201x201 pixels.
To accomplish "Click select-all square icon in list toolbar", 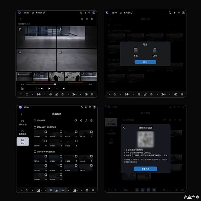I will click(x=76, y=120).
